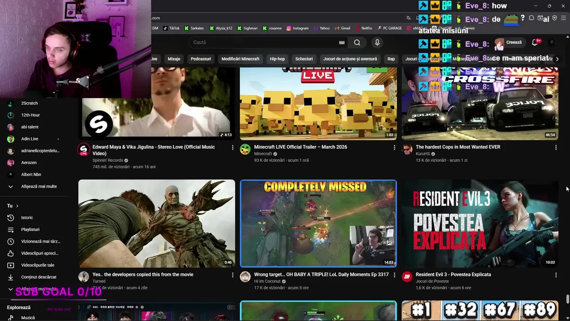Open options menu for Minecraft LIVE Trailer video
The image size is (570, 321).
(x=394, y=147)
